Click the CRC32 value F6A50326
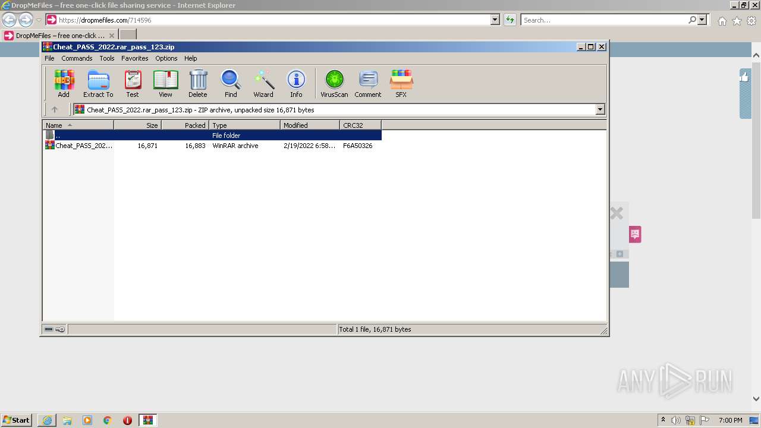The height and width of the screenshot is (428, 761). point(358,146)
